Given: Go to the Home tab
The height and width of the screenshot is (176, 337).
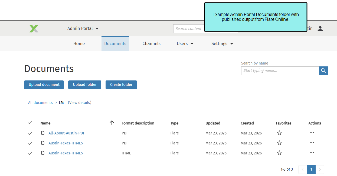Looking at the screenshot, I should (x=79, y=44).
